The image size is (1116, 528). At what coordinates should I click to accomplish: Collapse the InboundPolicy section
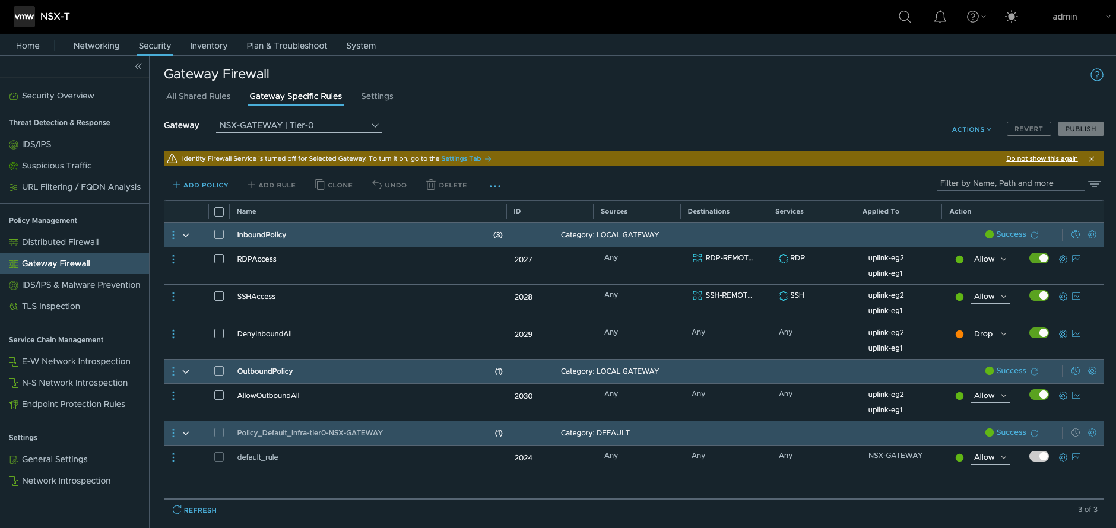click(186, 236)
